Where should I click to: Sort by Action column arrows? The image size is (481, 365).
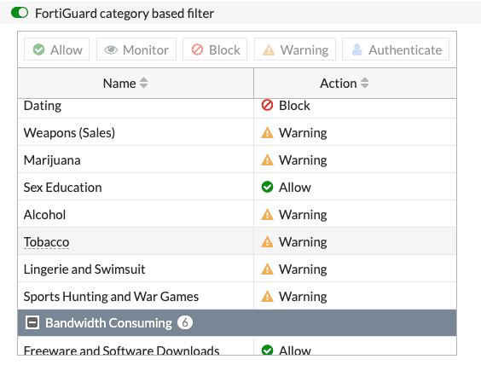point(364,83)
